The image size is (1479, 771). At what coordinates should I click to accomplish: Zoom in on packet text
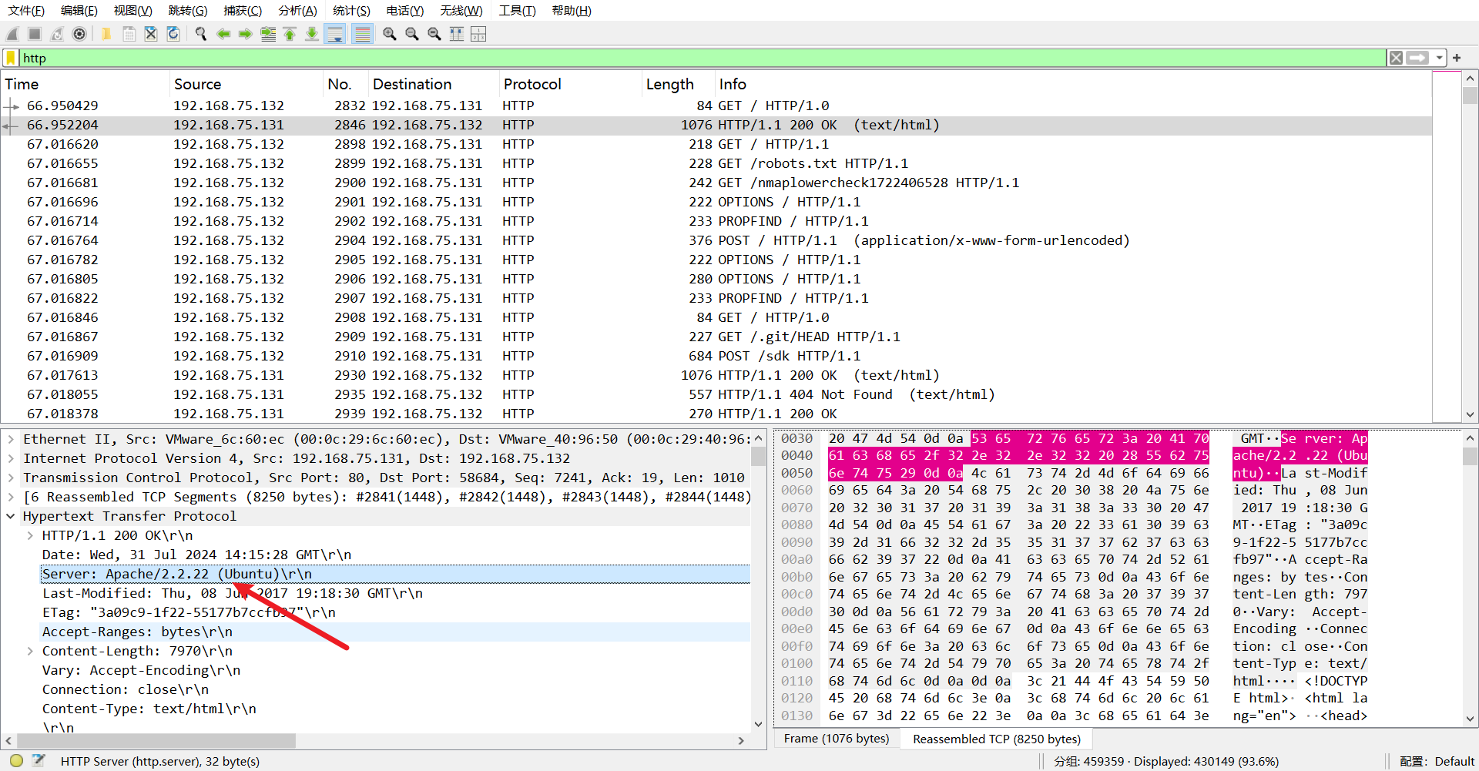coord(390,34)
